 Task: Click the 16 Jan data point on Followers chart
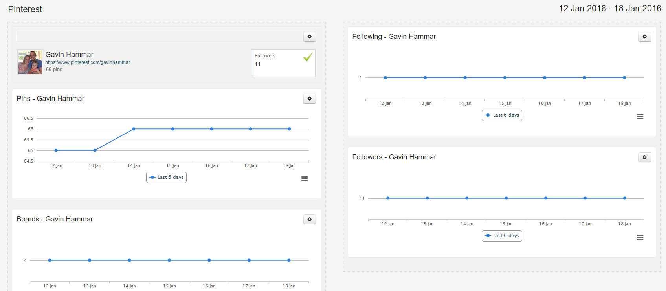546,198
